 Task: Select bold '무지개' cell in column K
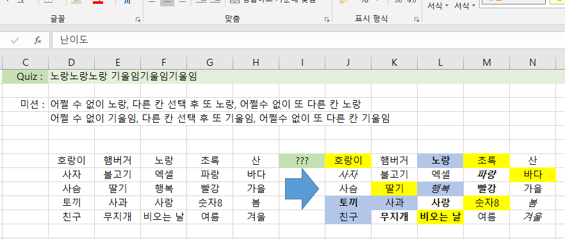pos(394,217)
